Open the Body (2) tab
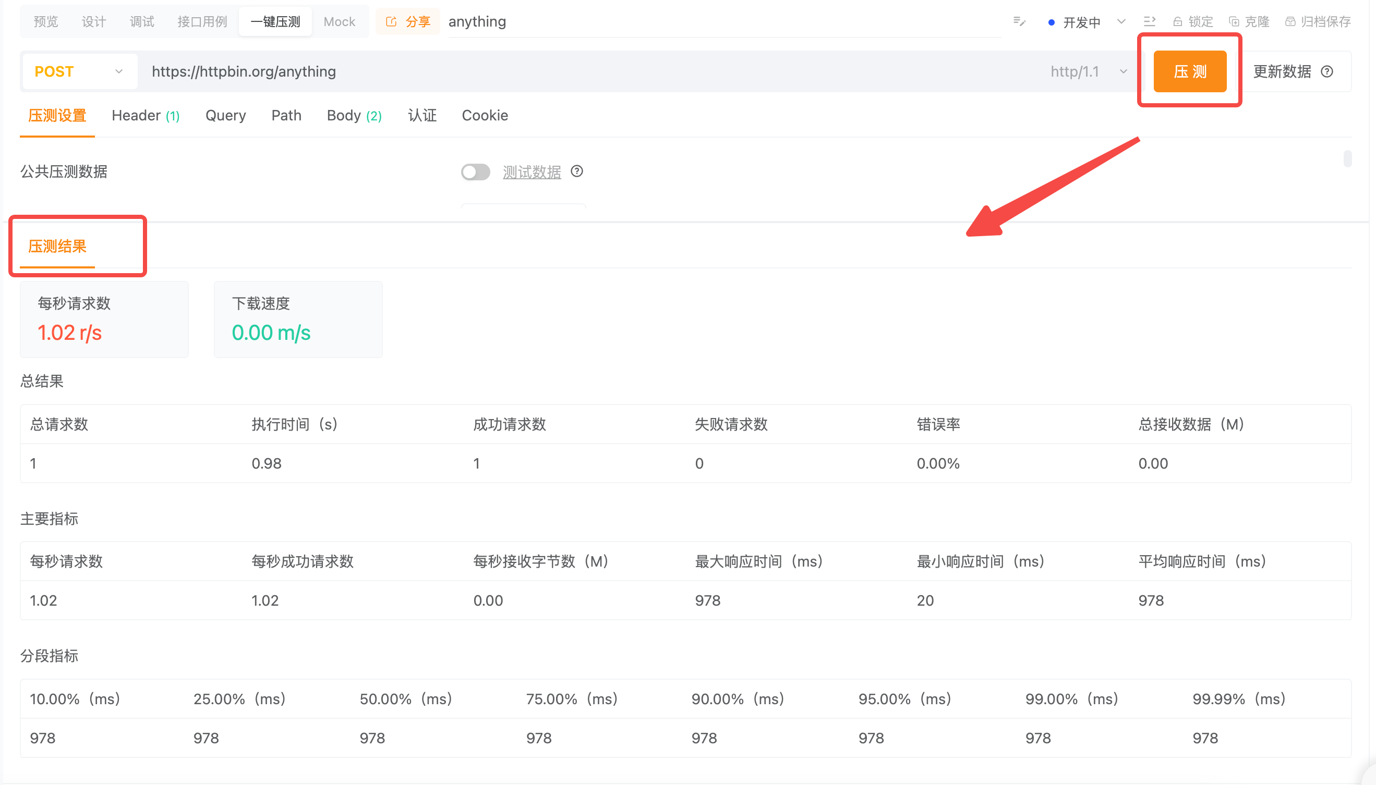1376x785 pixels. (354, 115)
